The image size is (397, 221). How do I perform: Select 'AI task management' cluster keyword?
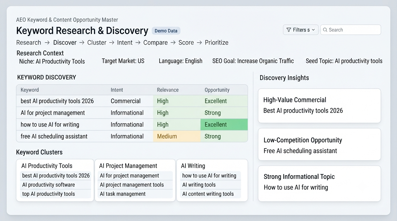(135, 194)
